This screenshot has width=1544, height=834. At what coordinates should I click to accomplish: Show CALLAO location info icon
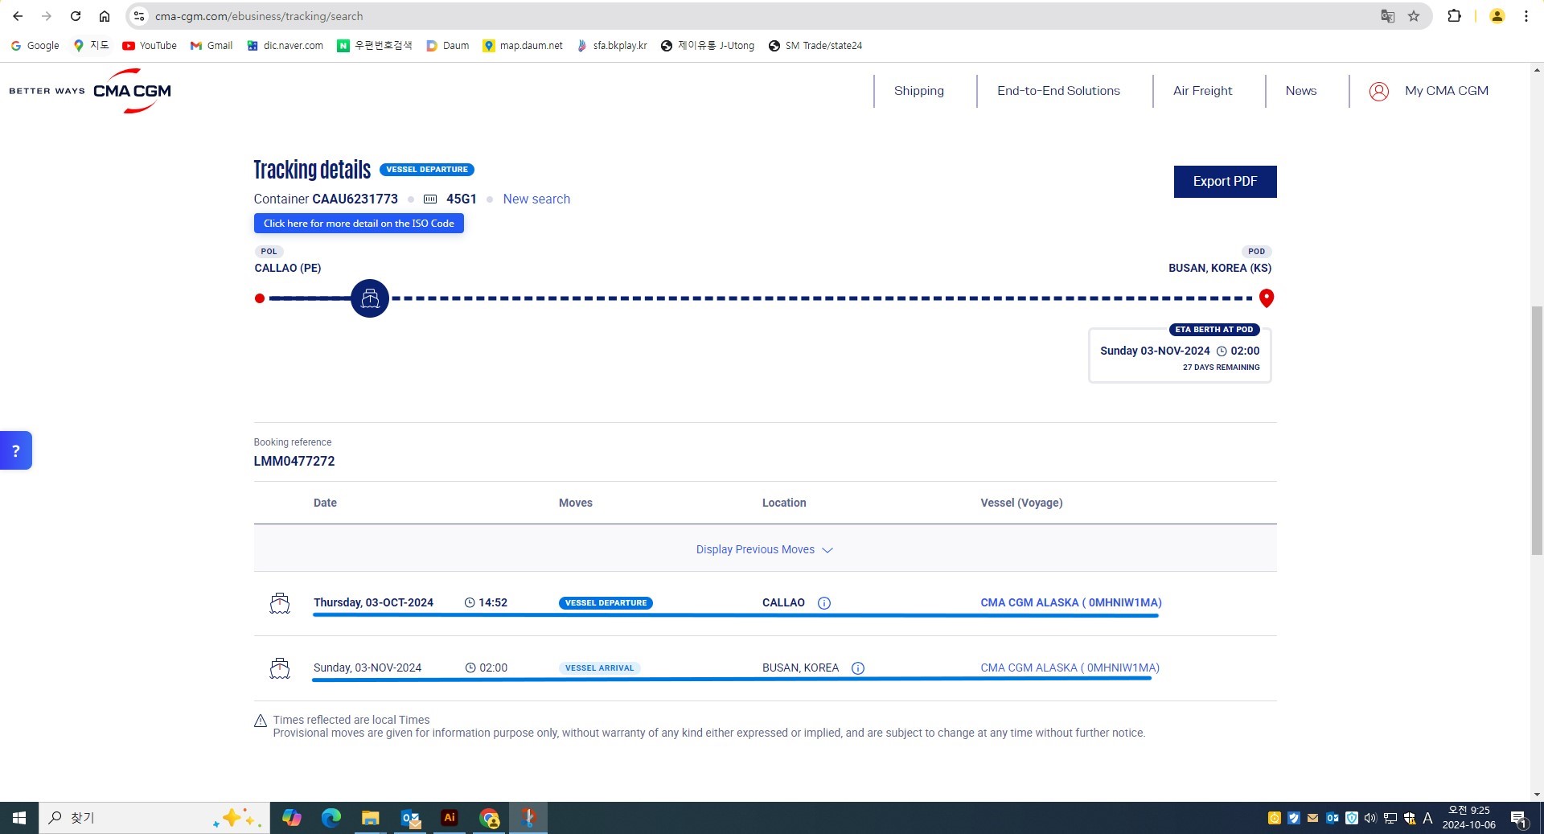coord(824,603)
